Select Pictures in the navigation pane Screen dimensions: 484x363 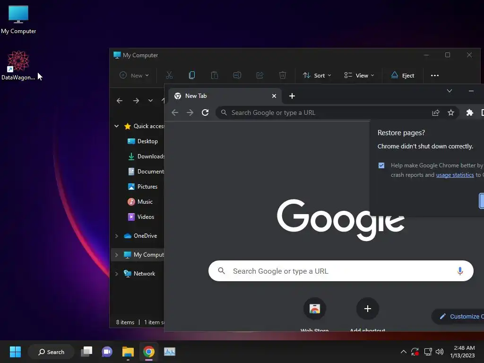point(143,186)
